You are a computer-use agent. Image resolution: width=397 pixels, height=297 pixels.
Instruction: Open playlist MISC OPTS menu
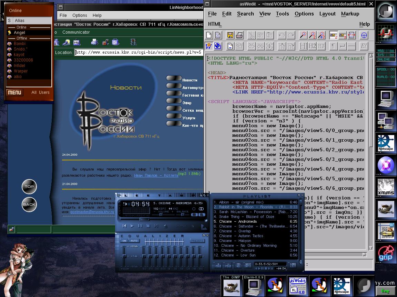pos(248,265)
